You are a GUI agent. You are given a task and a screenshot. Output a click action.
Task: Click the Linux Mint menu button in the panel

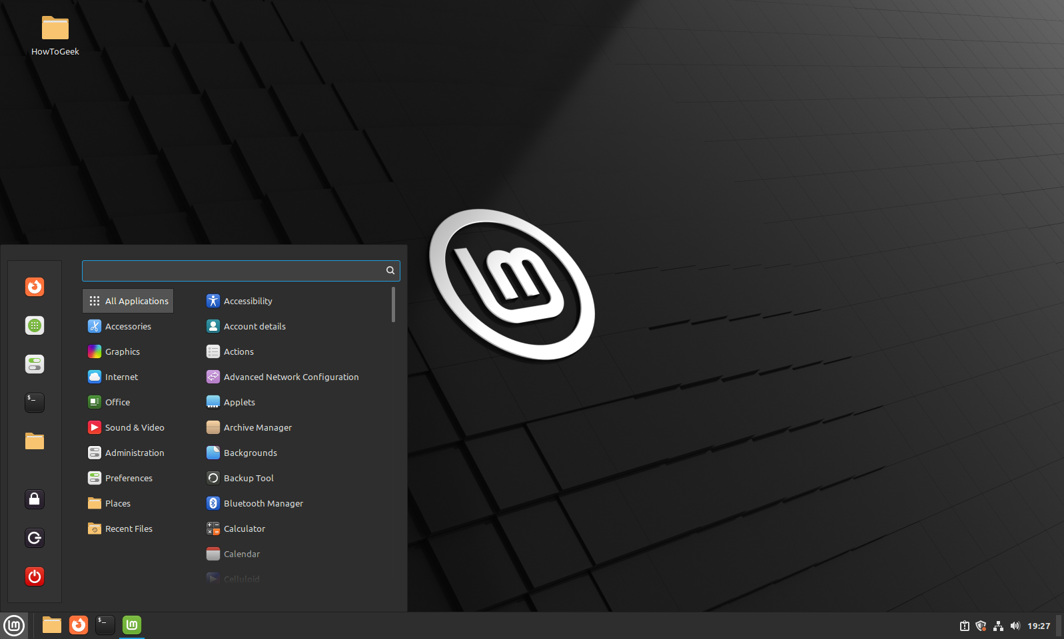click(14, 626)
